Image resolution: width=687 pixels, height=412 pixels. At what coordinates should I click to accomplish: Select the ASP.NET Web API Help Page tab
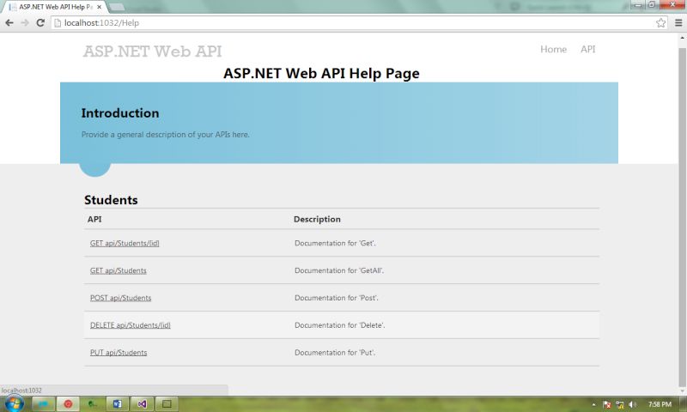pyautogui.click(x=54, y=7)
